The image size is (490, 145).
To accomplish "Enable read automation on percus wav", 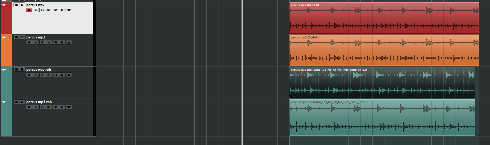I will click(56, 10).
